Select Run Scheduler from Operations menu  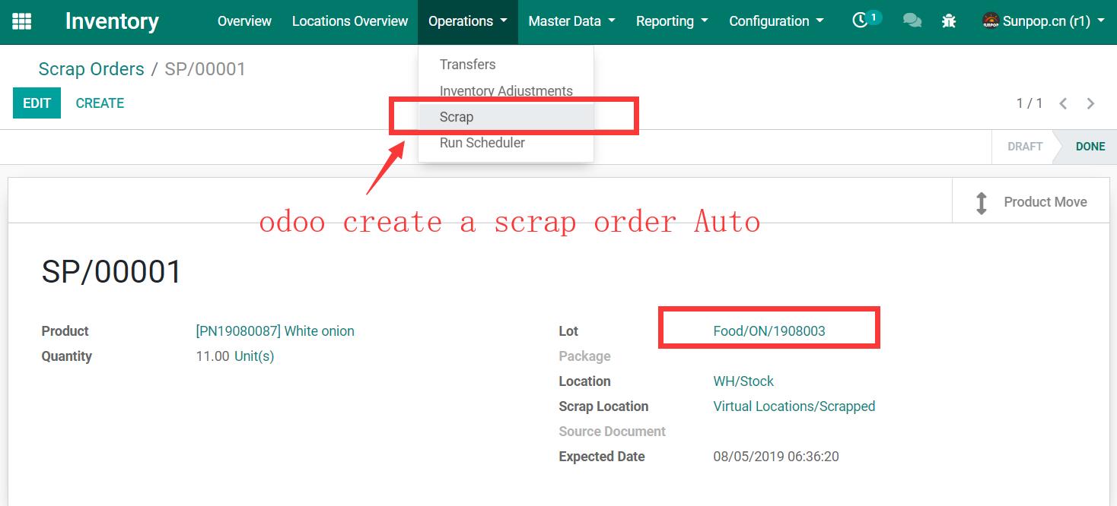pos(505,143)
